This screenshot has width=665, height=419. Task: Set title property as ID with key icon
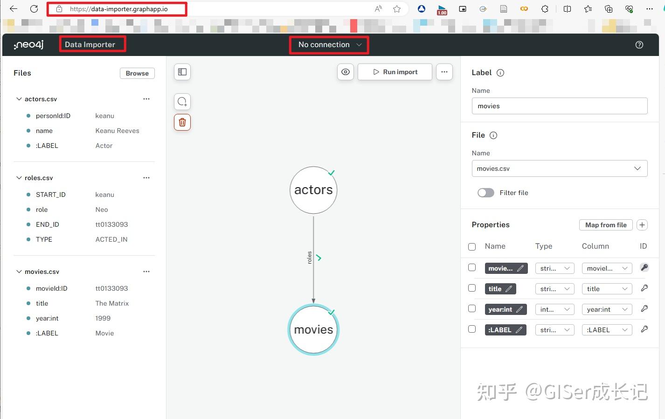pos(644,288)
